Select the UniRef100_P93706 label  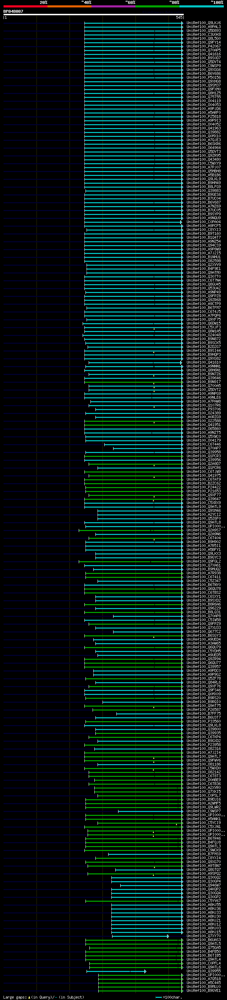pyautogui.click(x=203, y=409)
